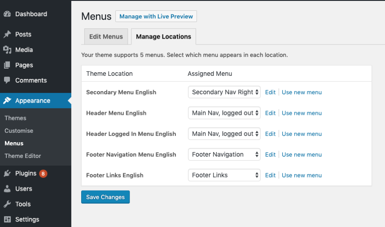Click the Media library icon
The height and width of the screenshot is (227, 385).
pyautogui.click(x=7, y=50)
